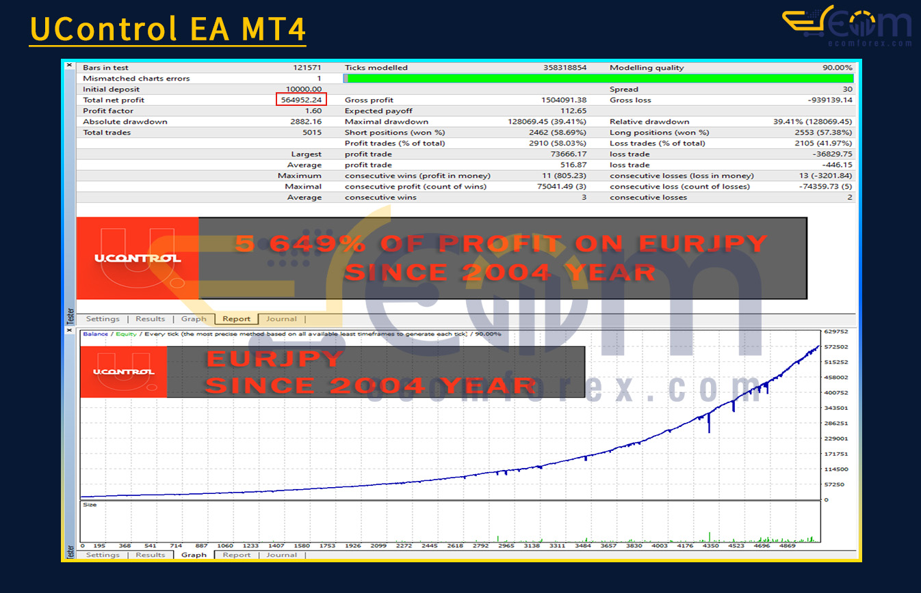Click the 'Gross loss' label
Image resolution: width=921 pixels, height=593 pixels.
632,100
